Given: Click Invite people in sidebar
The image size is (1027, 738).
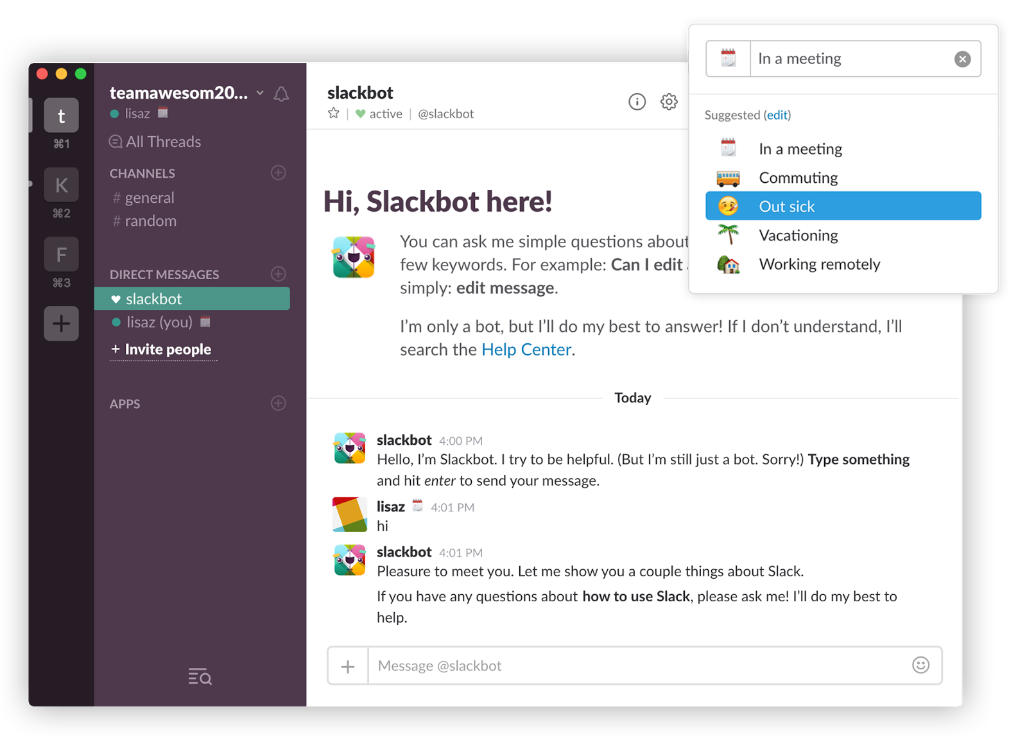Looking at the screenshot, I should 161,349.
